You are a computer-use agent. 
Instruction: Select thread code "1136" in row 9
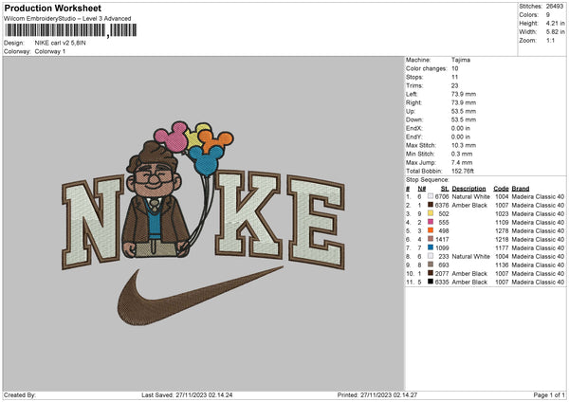[x=502, y=265]
